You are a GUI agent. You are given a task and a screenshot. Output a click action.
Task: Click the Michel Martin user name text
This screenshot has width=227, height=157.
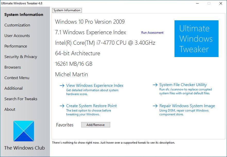71,75
